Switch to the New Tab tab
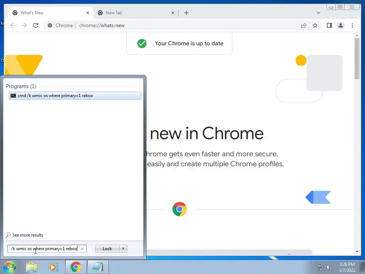This screenshot has width=365, height=274. click(x=136, y=13)
